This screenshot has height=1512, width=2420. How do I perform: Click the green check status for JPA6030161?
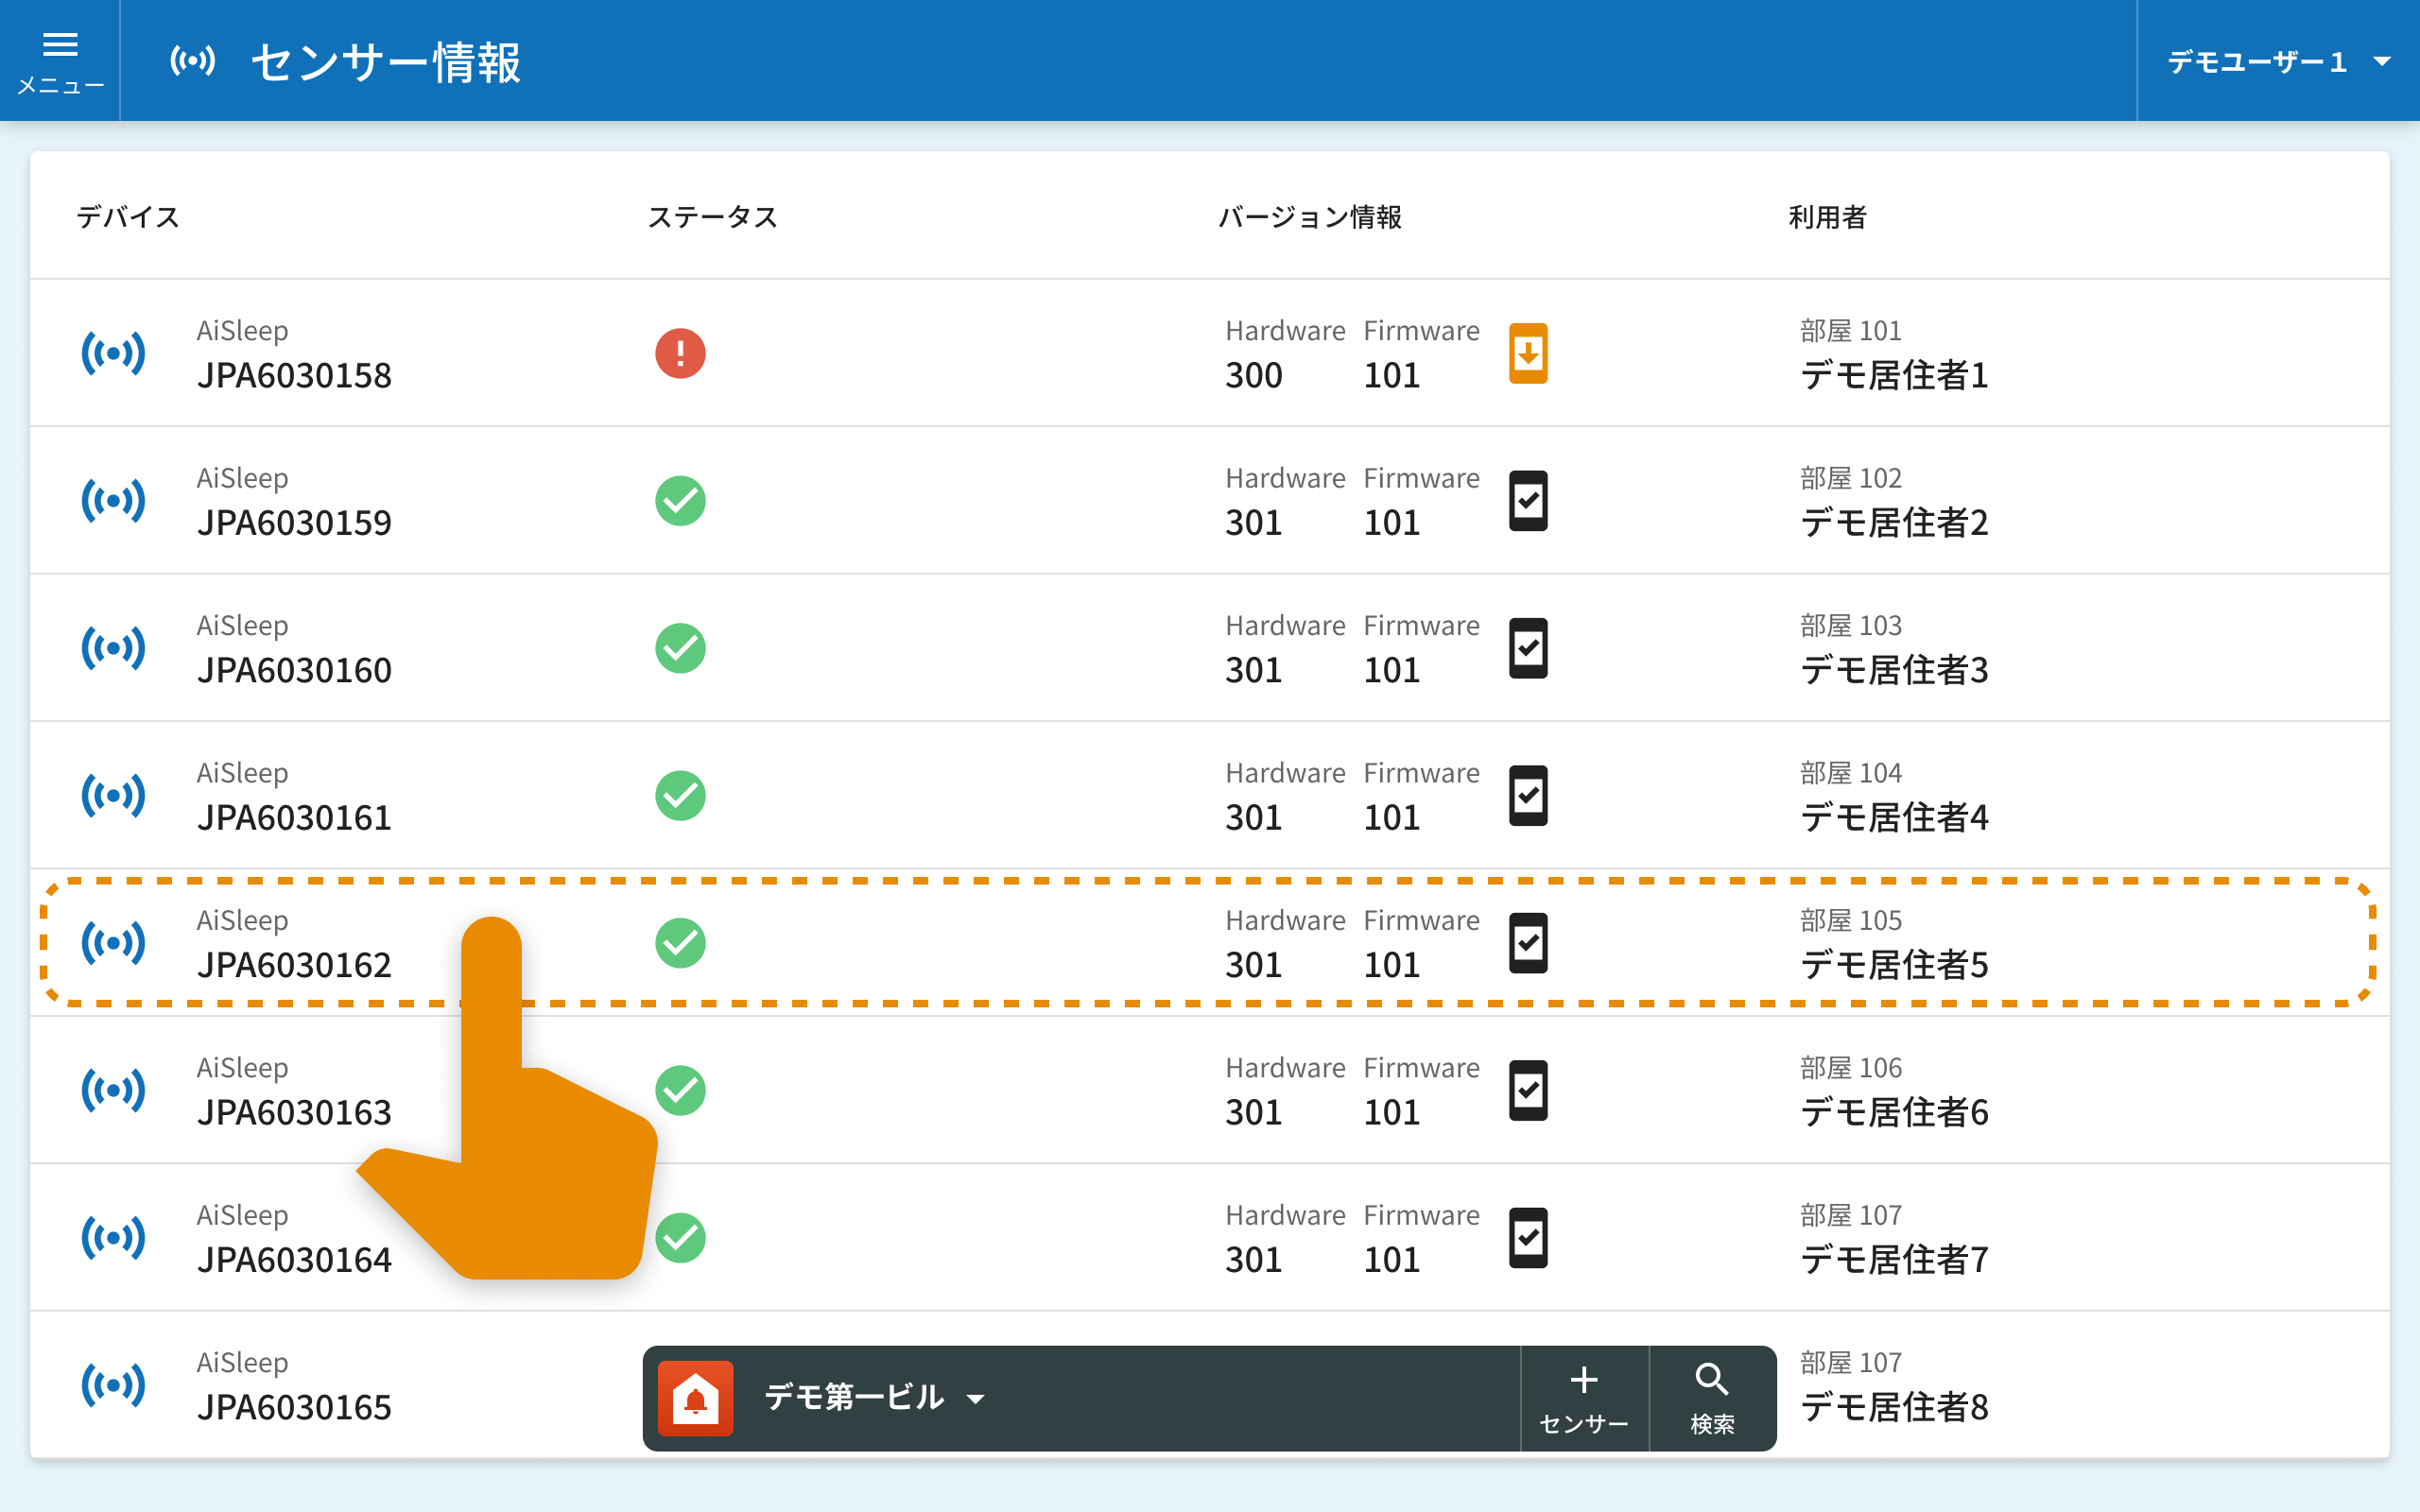tap(680, 796)
